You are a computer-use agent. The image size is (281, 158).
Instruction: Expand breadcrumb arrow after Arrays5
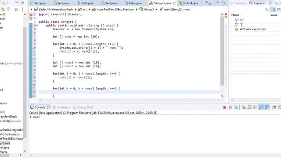[x=156, y=9]
